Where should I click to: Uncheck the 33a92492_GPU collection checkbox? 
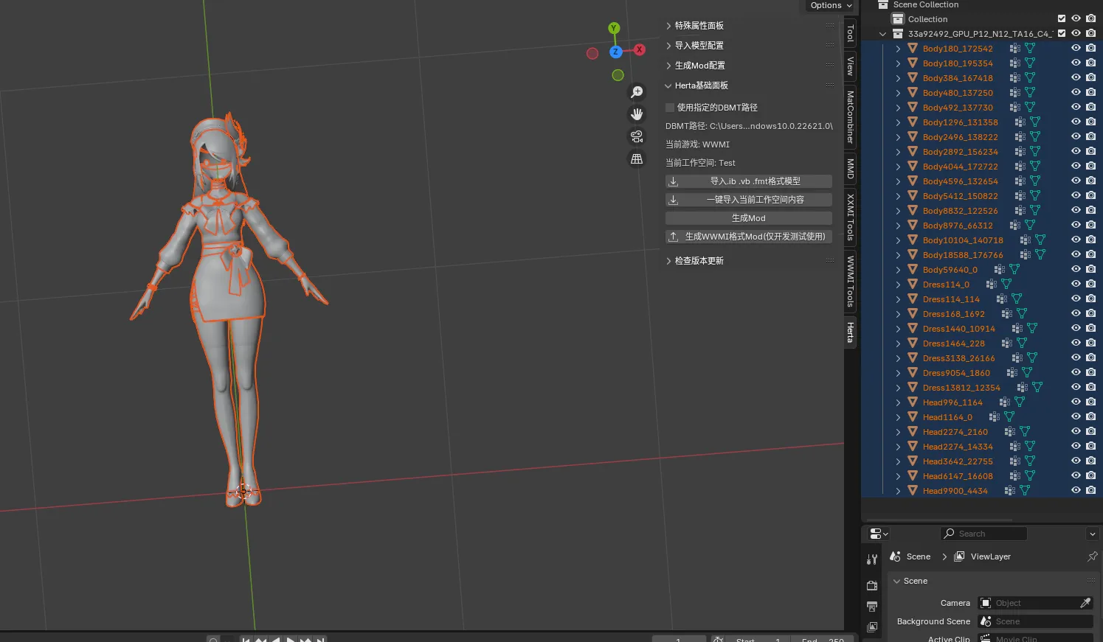coord(1062,33)
